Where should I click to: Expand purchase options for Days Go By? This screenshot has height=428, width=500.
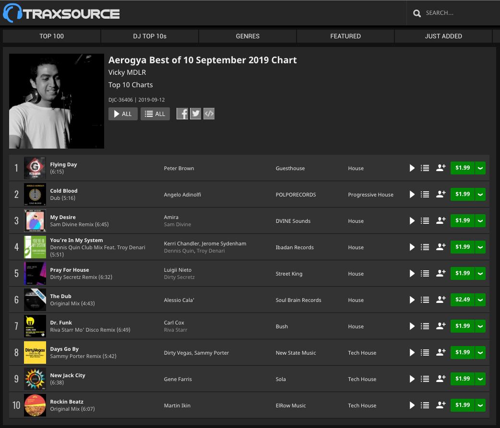point(480,353)
